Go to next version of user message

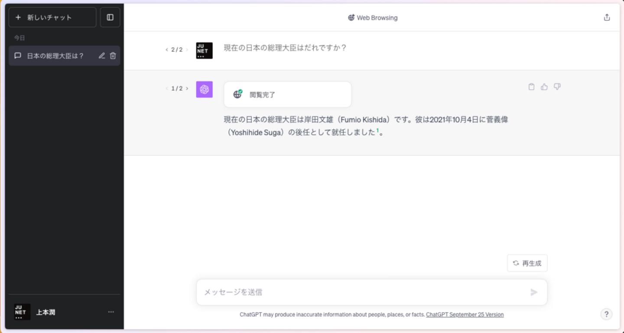pos(187,50)
